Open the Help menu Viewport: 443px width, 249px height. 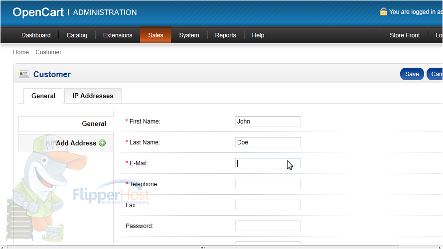(258, 35)
